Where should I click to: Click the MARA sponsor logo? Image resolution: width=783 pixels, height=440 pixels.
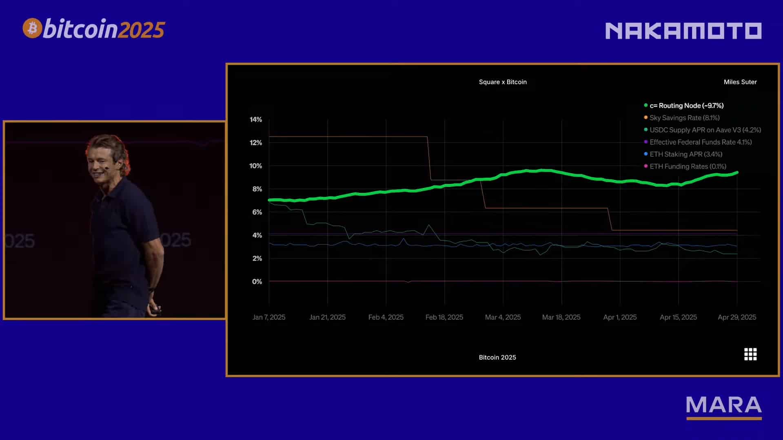(x=724, y=407)
